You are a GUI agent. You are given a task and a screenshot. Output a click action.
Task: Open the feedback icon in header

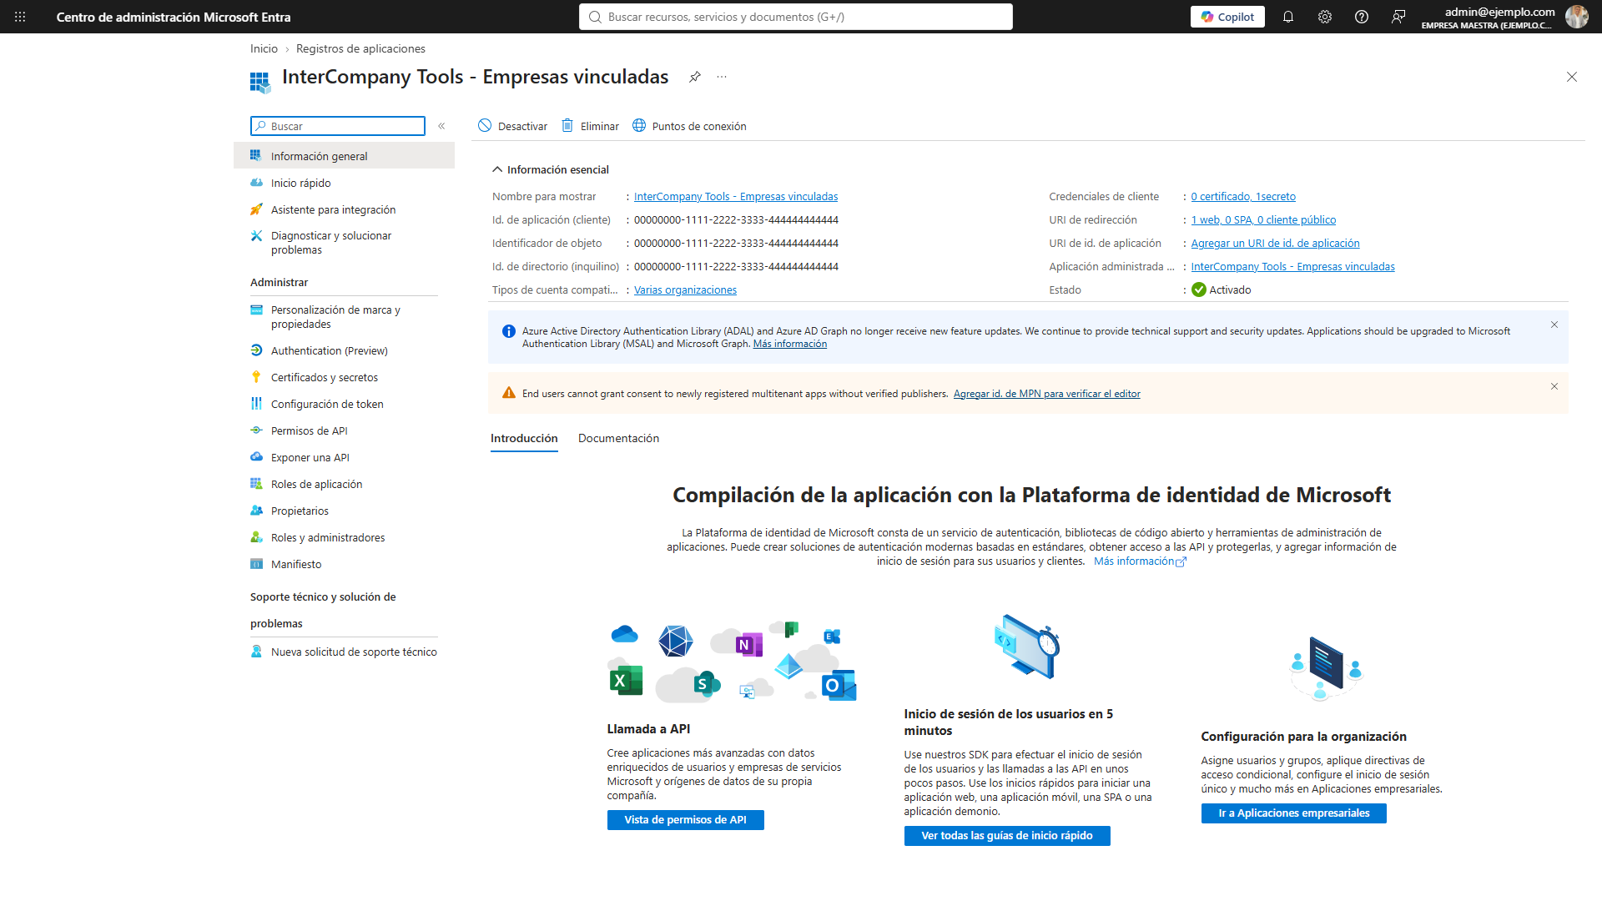(1398, 17)
